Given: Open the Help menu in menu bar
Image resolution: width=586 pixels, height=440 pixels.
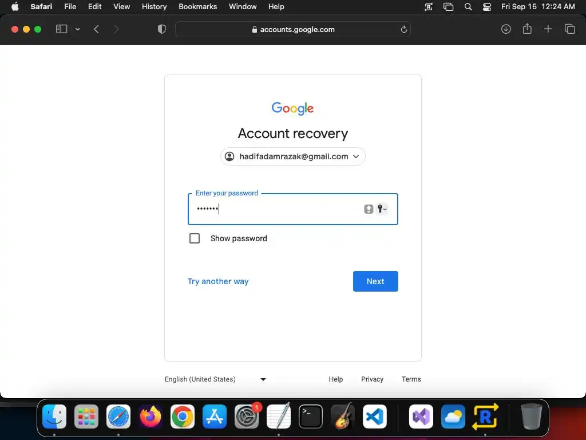Looking at the screenshot, I should tap(276, 6).
